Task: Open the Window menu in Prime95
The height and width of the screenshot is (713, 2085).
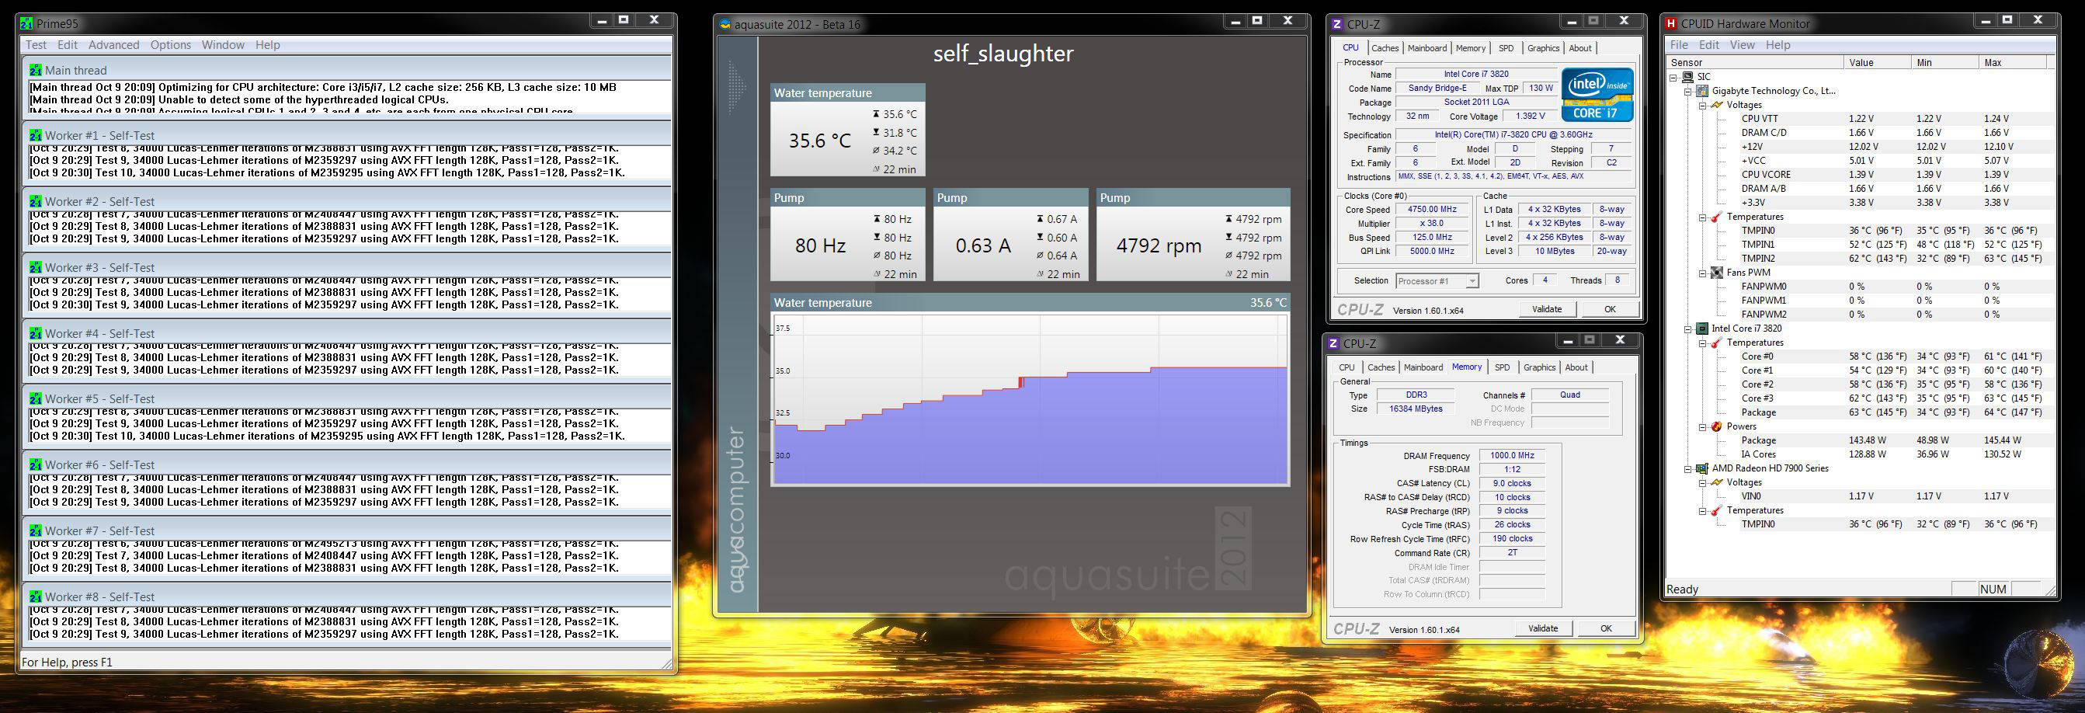Action: click(x=223, y=45)
